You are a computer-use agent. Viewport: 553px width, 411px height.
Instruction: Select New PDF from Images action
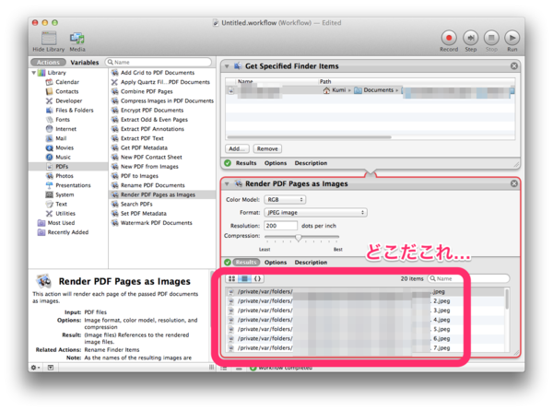pyautogui.click(x=149, y=167)
